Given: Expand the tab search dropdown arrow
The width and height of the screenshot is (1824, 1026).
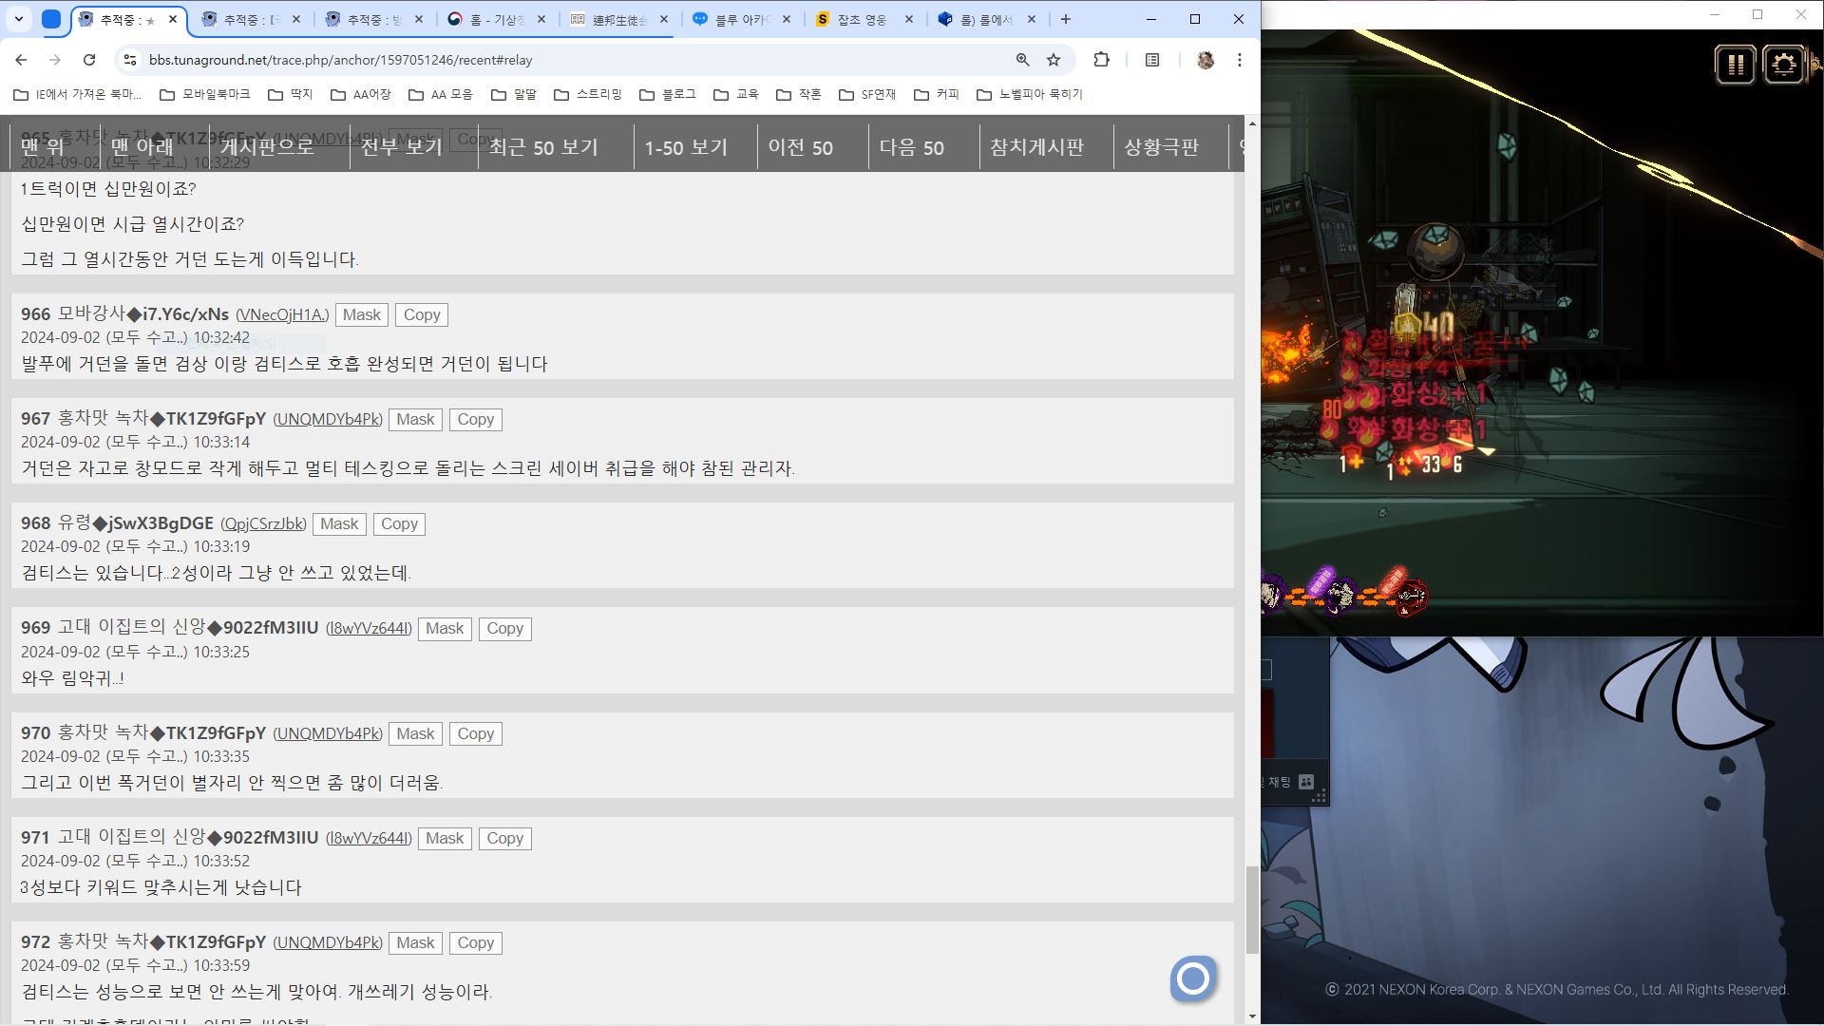Looking at the screenshot, I should tap(18, 19).
